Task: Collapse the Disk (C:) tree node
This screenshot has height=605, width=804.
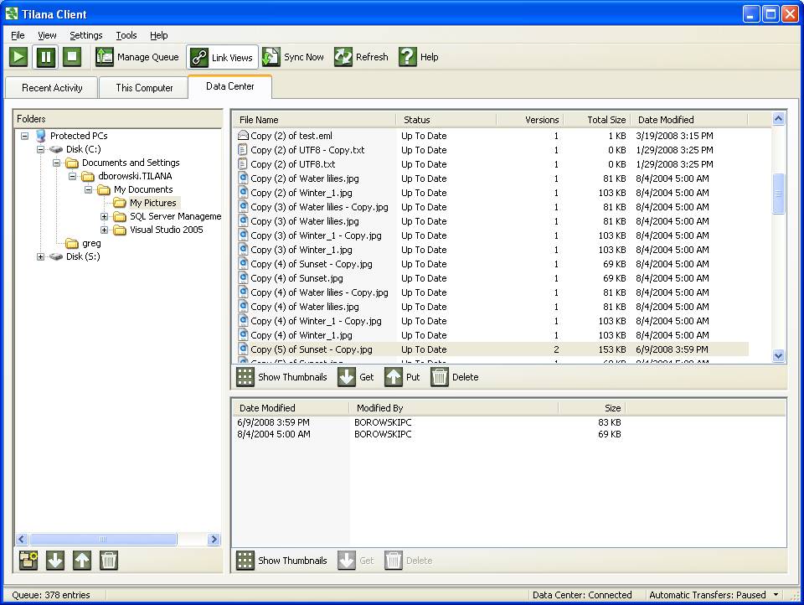Action: pyautogui.click(x=40, y=149)
